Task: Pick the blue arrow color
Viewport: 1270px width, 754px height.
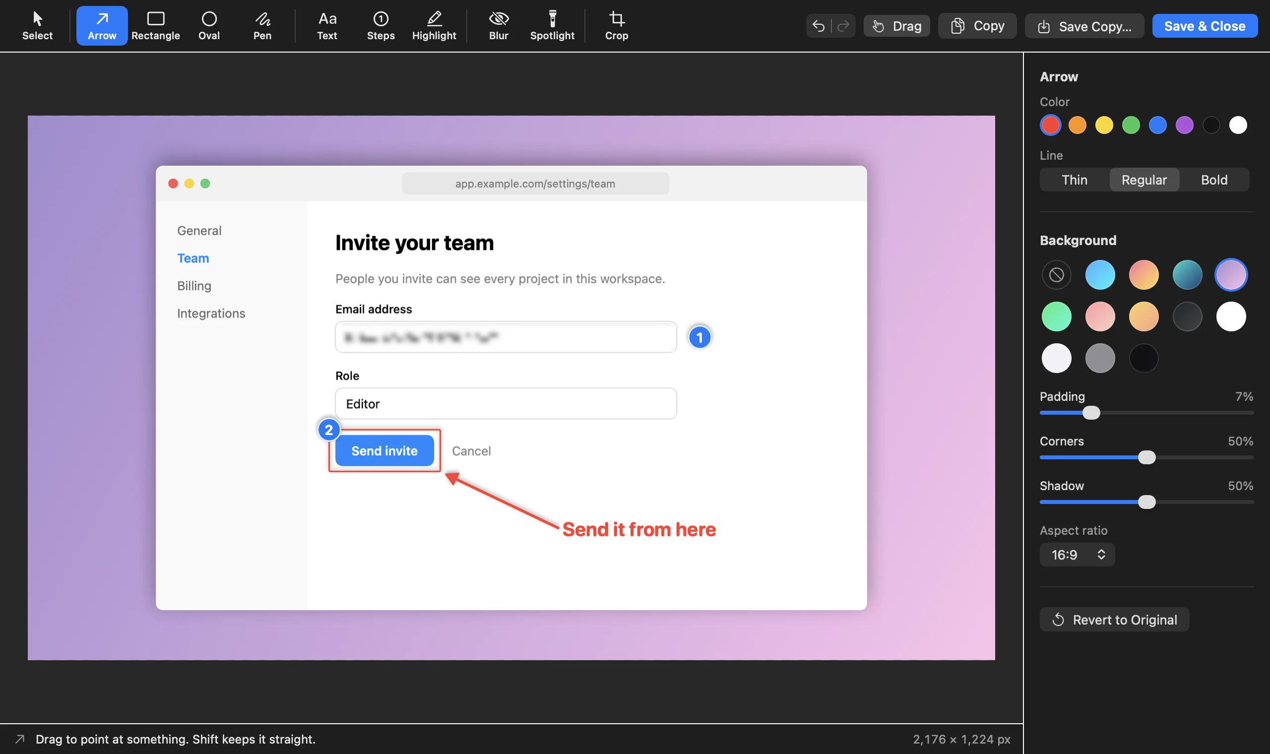Action: [1158, 125]
